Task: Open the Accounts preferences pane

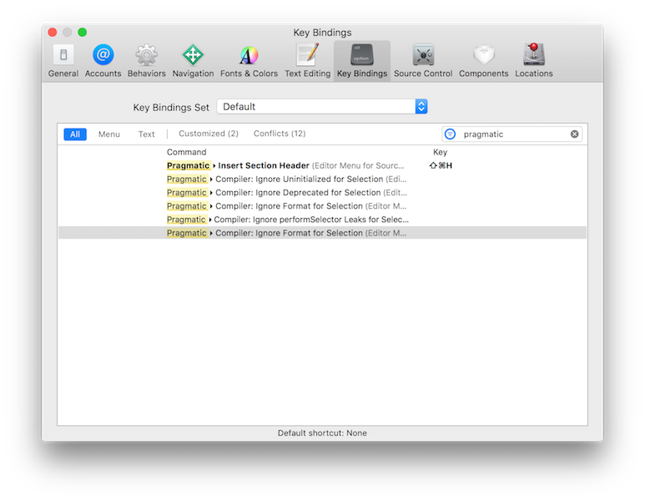Action: point(103,61)
